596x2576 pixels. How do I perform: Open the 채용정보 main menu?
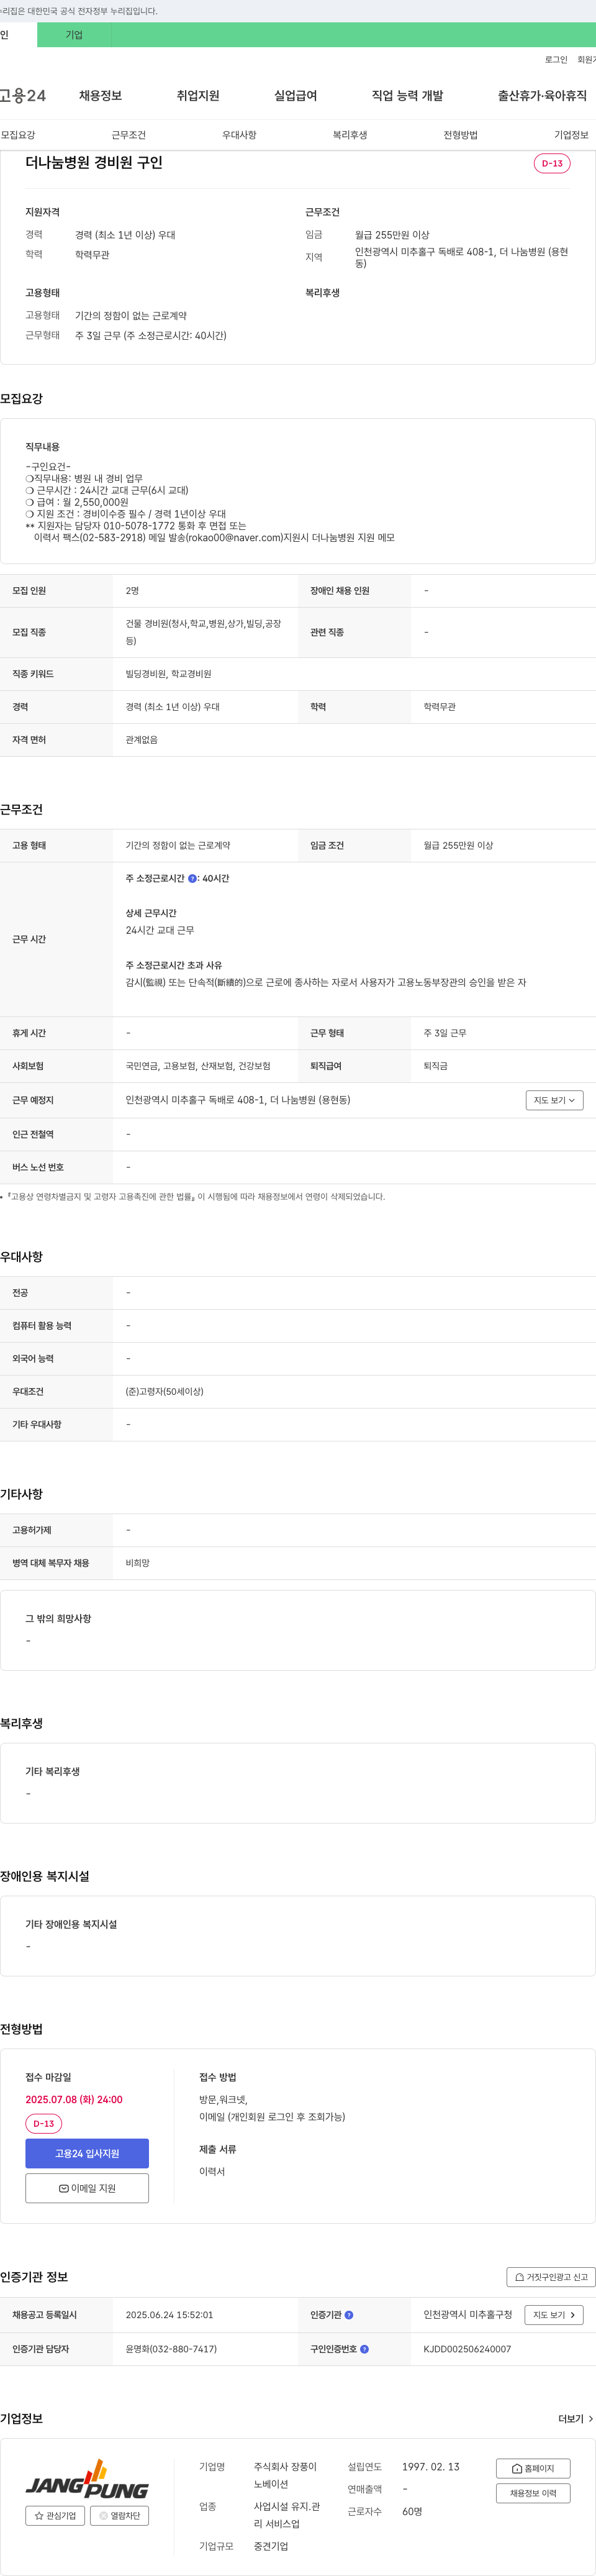click(x=100, y=96)
